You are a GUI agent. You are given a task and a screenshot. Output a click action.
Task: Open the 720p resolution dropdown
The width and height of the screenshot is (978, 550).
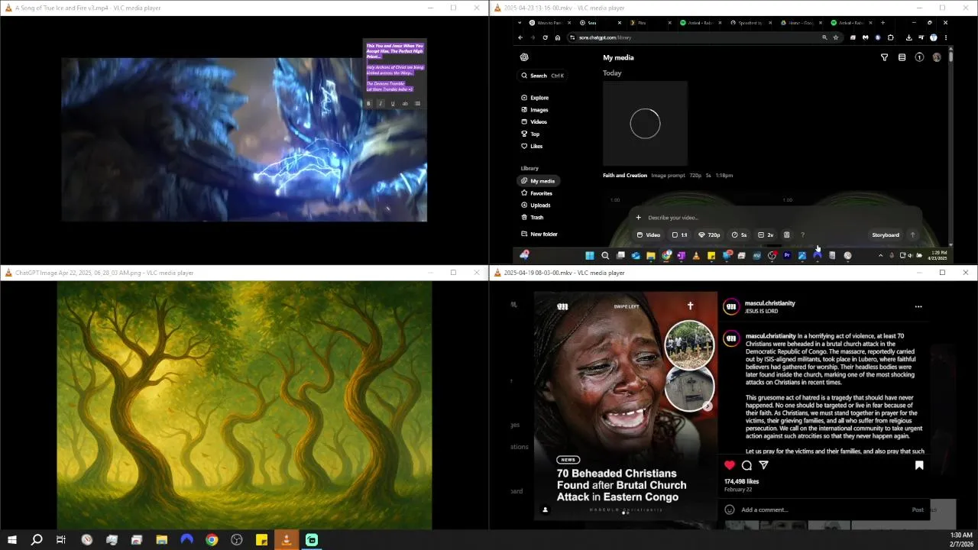(710, 235)
